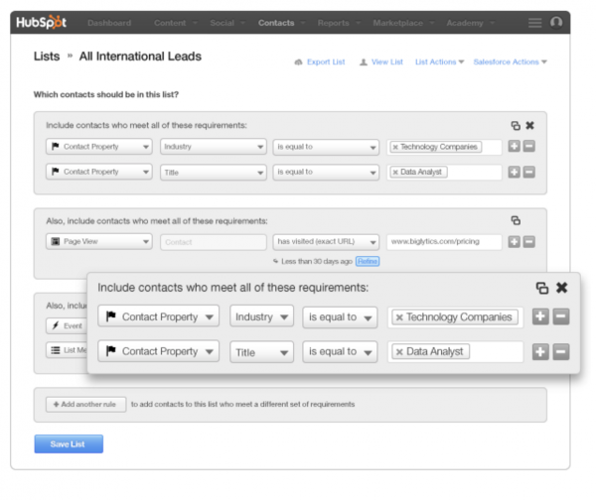Viewport: 596px width, 500px height.
Task: Click the Data Analyst tag field in popup
Action: [x=455, y=352]
